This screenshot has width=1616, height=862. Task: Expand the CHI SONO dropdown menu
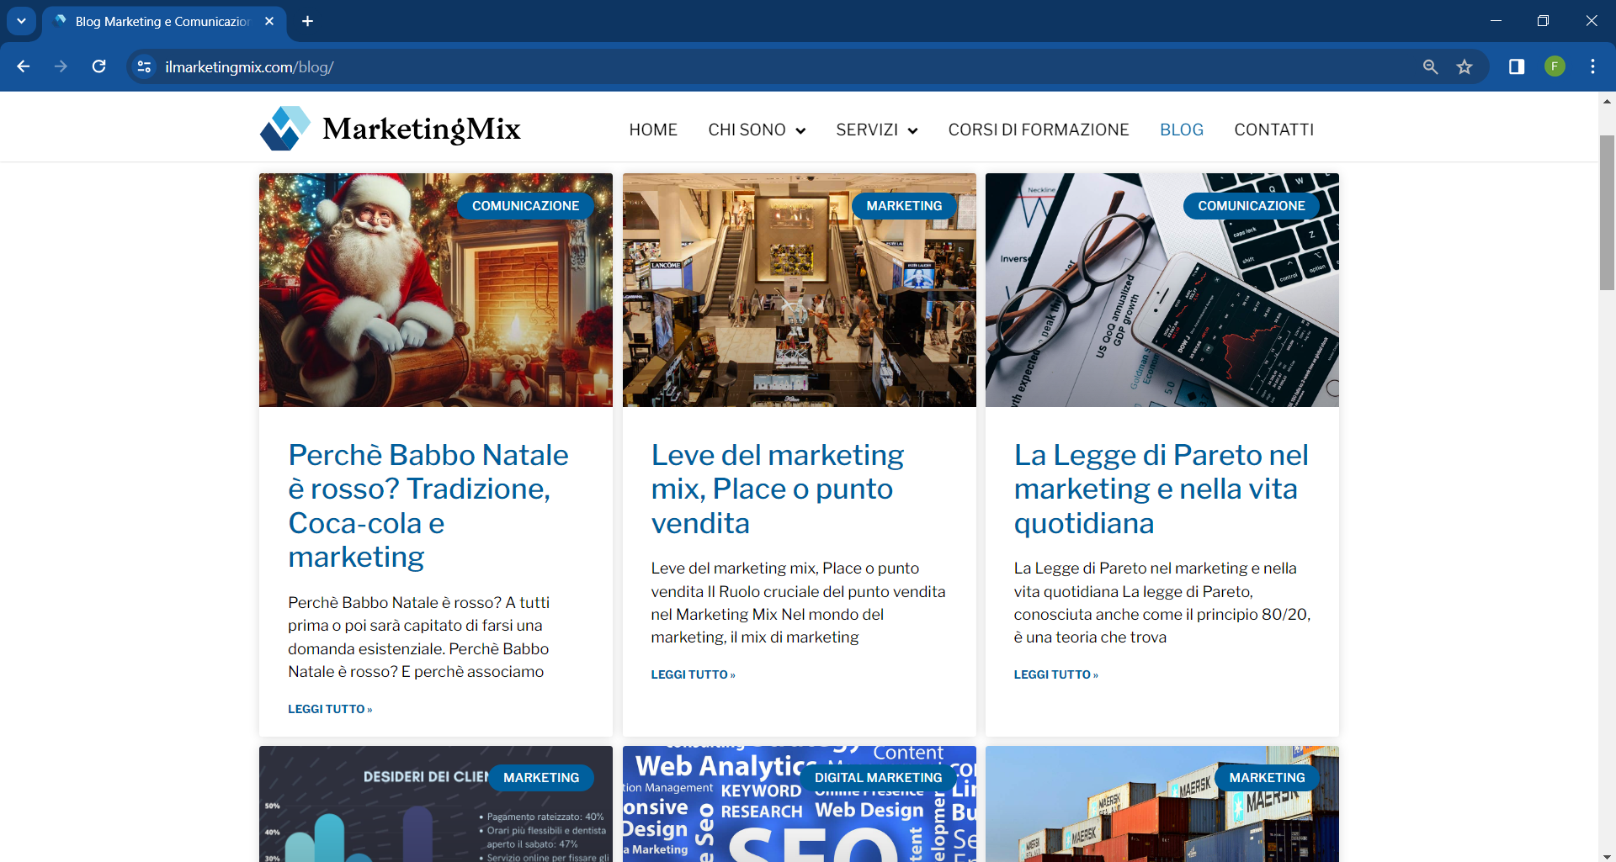coord(757,130)
